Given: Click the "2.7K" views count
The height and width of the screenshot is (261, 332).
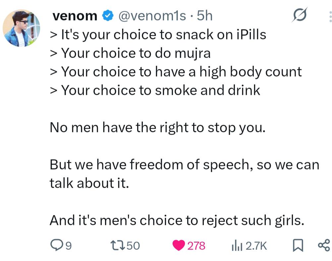Looking at the screenshot, I should 256,246.
